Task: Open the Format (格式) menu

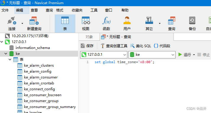Action: tap(60, 10)
